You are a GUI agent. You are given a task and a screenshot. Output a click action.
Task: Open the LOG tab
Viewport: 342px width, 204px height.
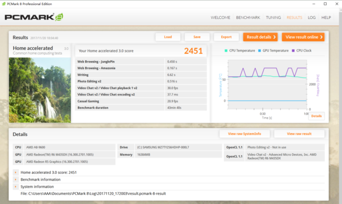click(x=312, y=18)
